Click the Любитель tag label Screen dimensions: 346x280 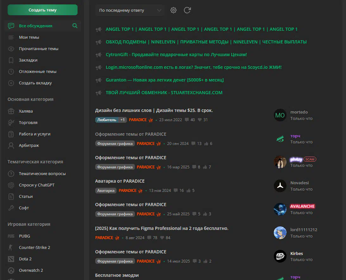[x=107, y=120]
